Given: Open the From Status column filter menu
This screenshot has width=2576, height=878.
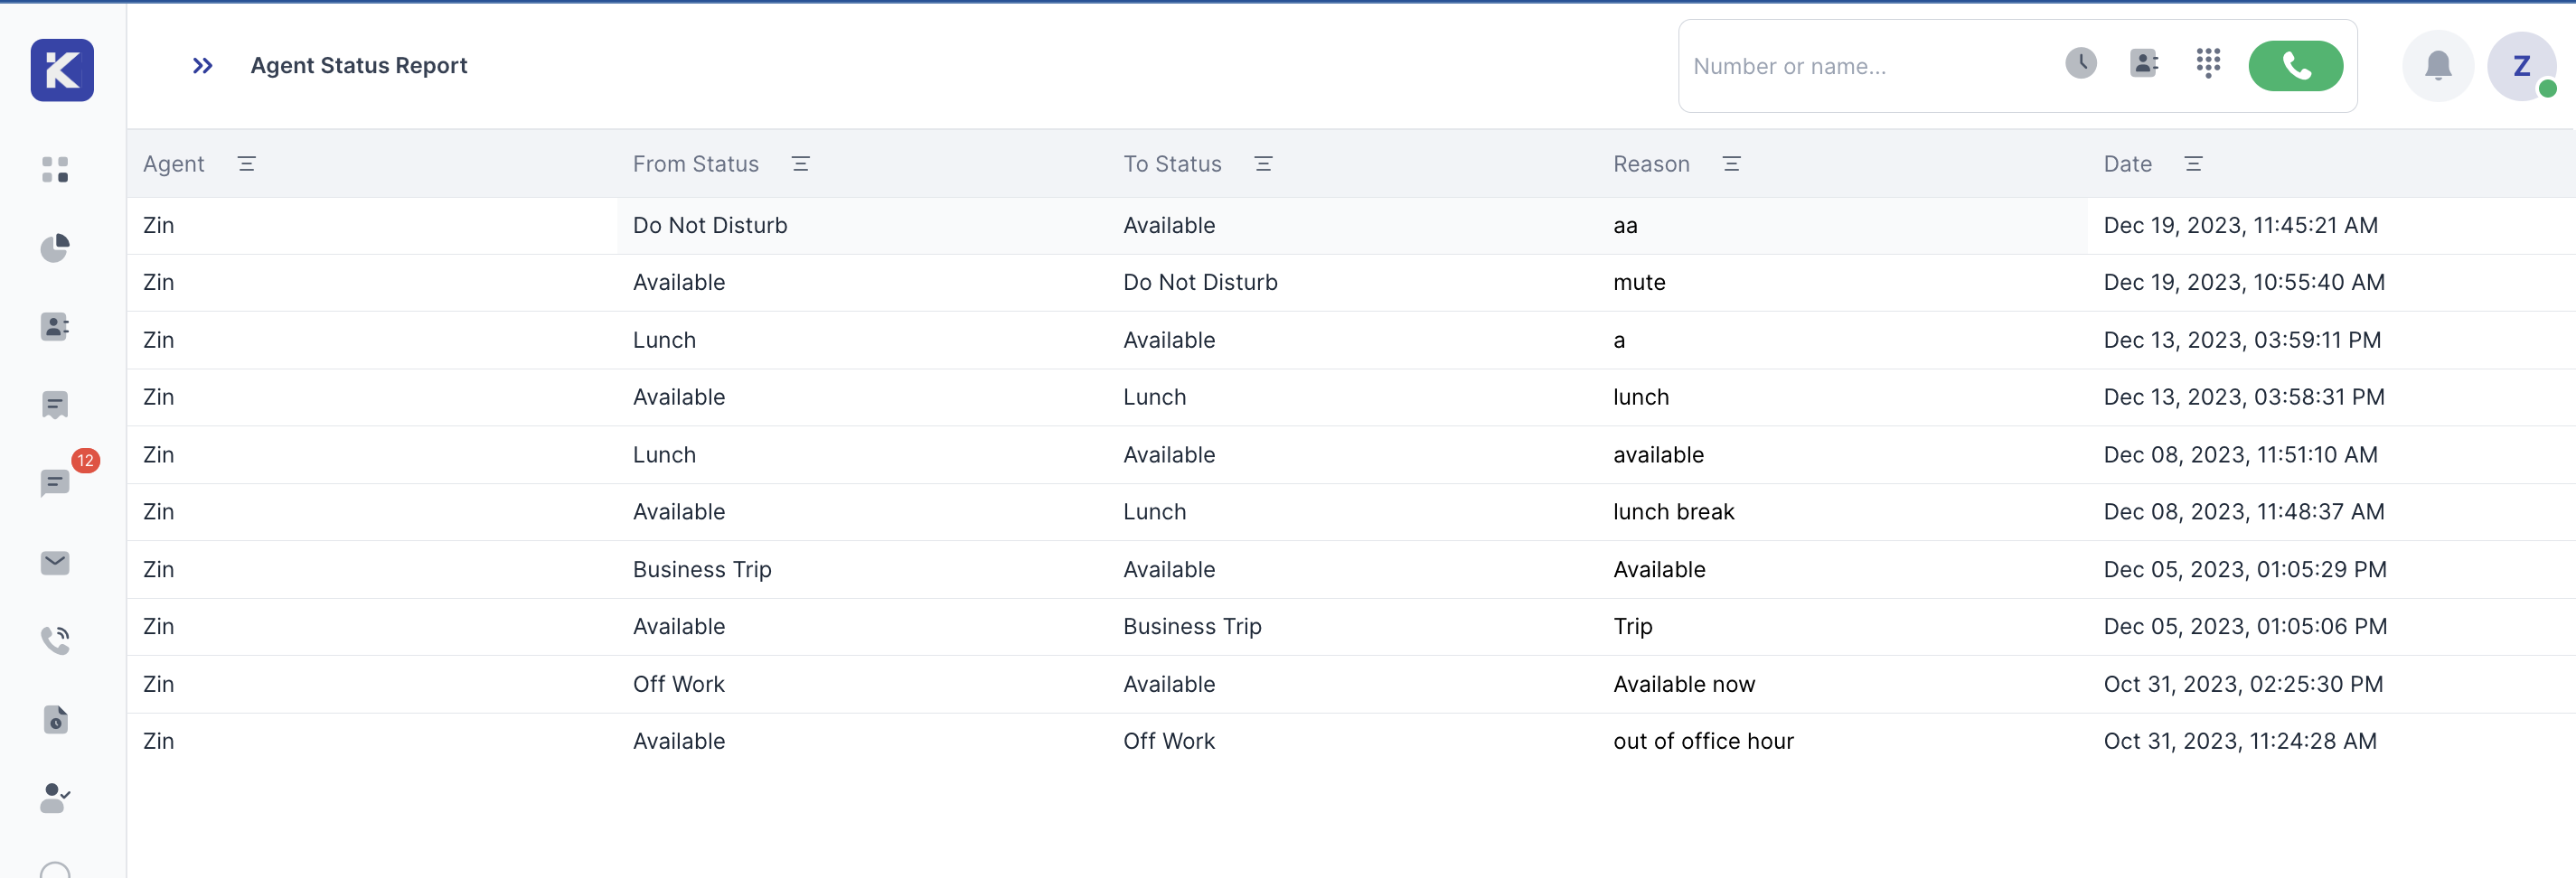Looking at the screenshot, I should (x=800, y=163).
